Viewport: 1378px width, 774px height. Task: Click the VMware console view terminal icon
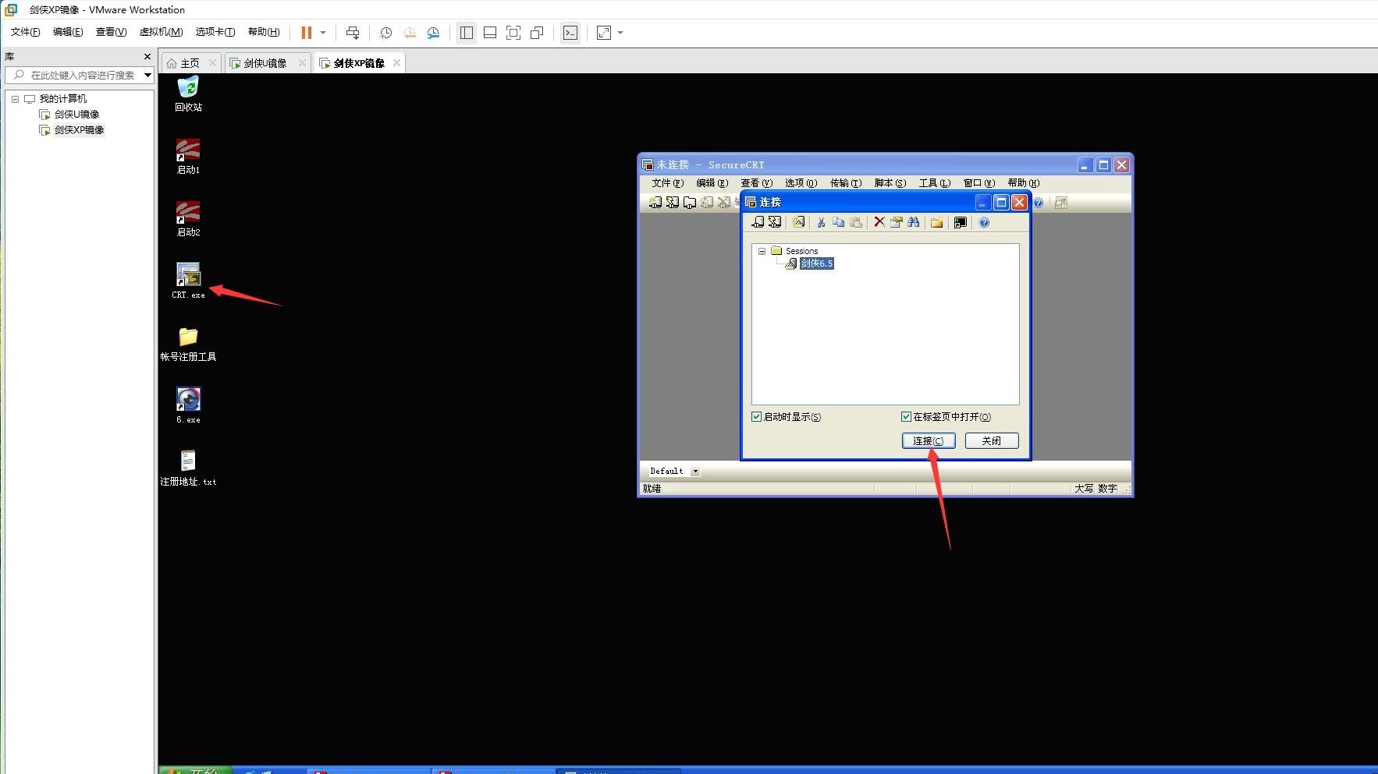(570, 33)
